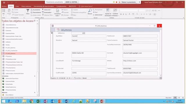Switch to the Crear tab
This screenshot has height=104, width=186.
click(17, 6)
